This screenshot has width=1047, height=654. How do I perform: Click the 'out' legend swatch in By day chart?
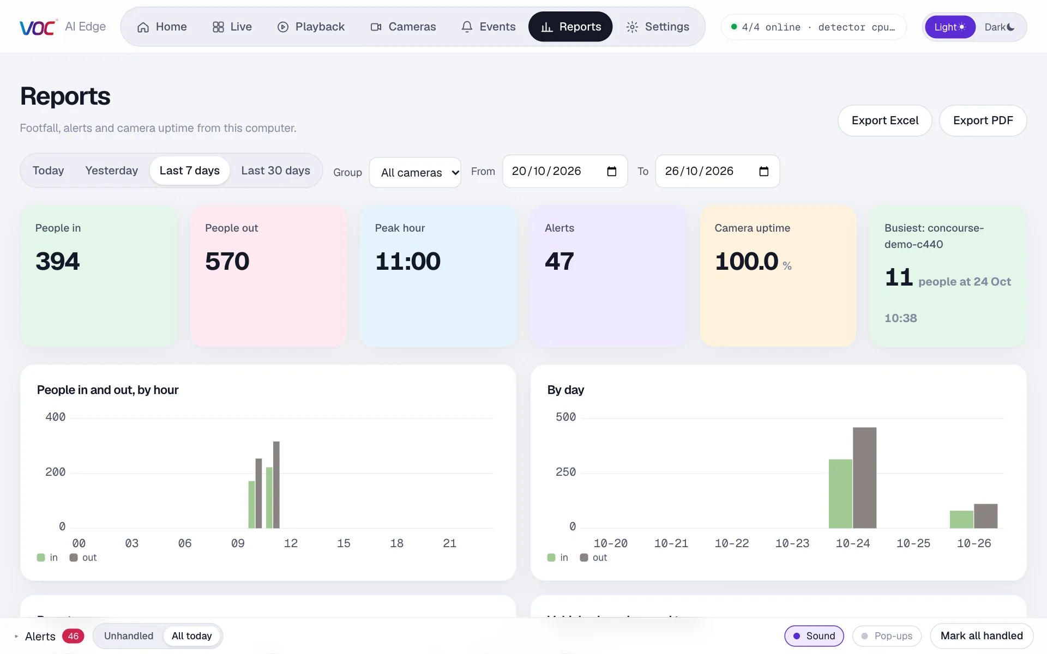[x=584, y=558]
